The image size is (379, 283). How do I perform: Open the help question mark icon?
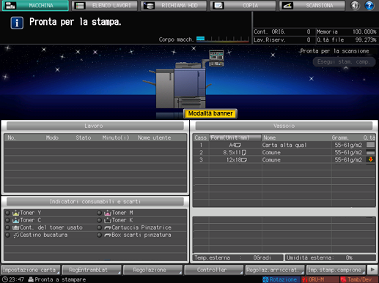click(369, 5)
